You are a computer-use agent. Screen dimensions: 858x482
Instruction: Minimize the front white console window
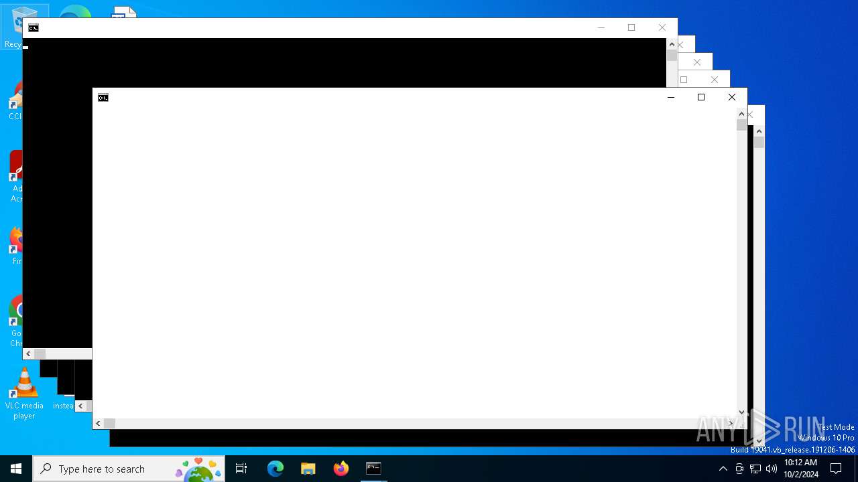[x=670, y=97]
